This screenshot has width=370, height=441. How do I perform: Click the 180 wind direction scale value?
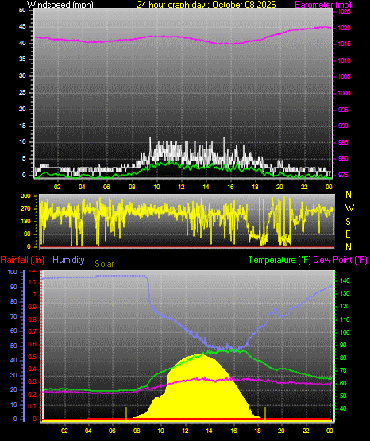[25, 222]
